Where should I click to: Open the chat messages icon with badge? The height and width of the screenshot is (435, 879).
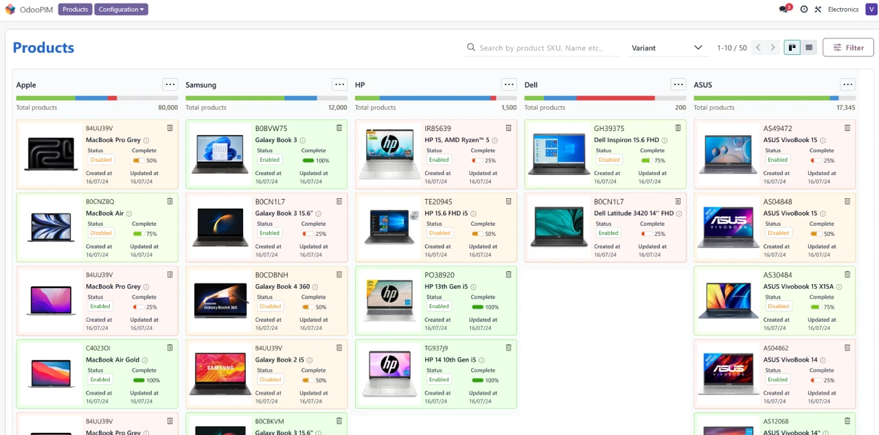pos(784,10)
